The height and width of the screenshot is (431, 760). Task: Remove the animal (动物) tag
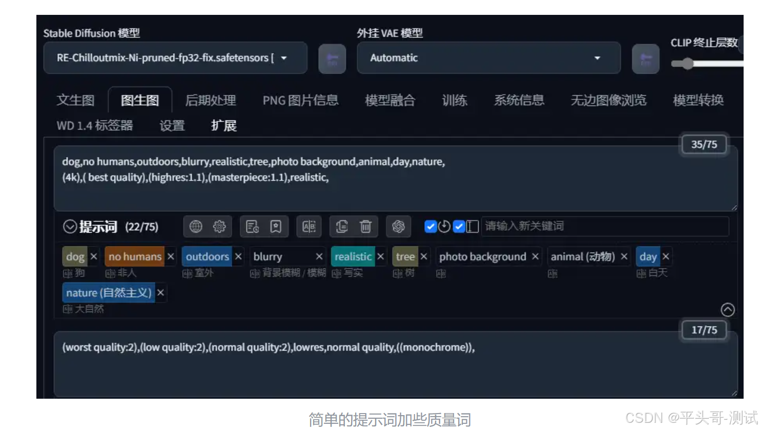coord(624,256)
